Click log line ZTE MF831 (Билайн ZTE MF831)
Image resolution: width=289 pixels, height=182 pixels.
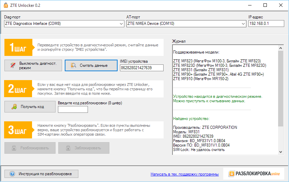tap(201, 70)
